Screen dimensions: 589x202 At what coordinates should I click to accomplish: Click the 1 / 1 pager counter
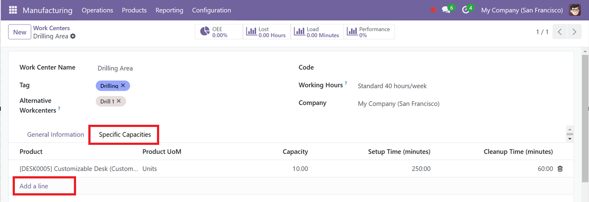click(x=542, y=32)
